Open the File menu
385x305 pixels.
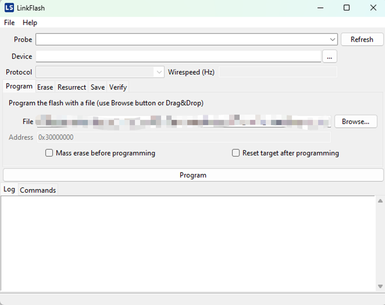[9, 22]
